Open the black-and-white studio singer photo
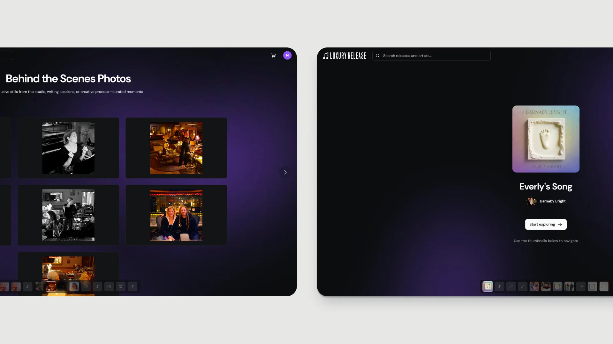 point(68,148)
